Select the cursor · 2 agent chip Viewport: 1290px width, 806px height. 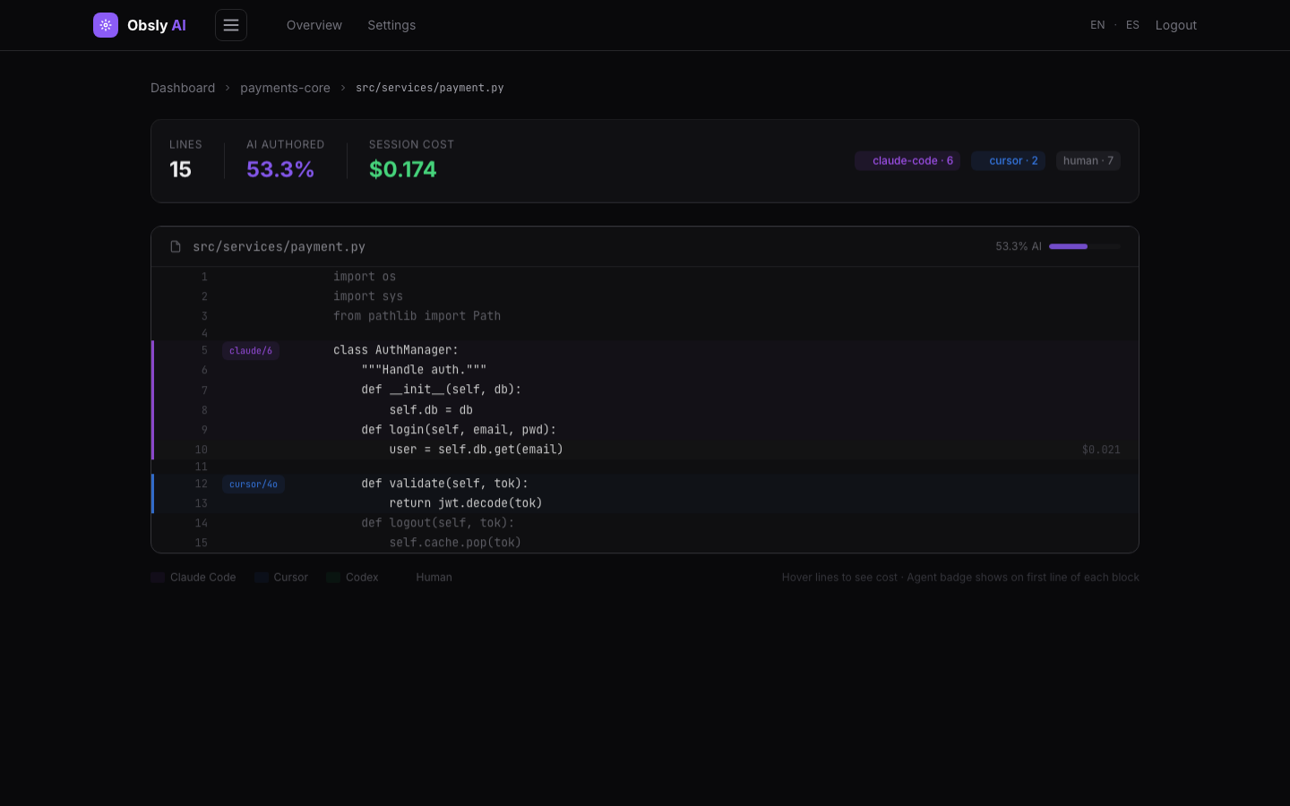[1008, 161]
